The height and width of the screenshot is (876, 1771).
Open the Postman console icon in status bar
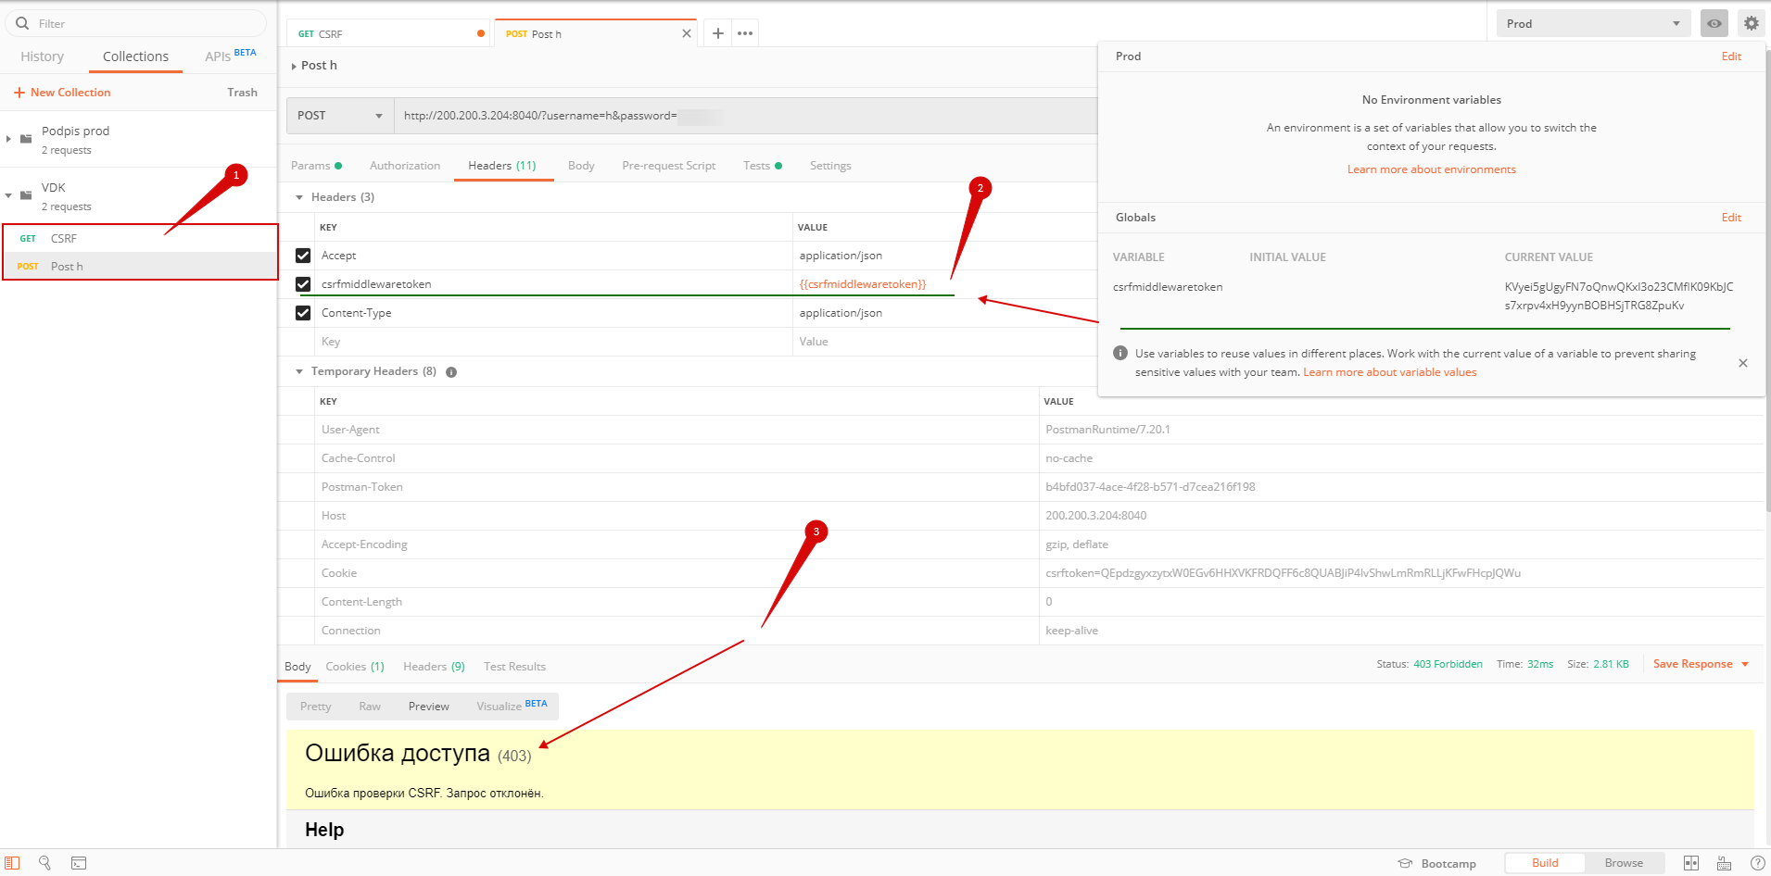[79, 863]
